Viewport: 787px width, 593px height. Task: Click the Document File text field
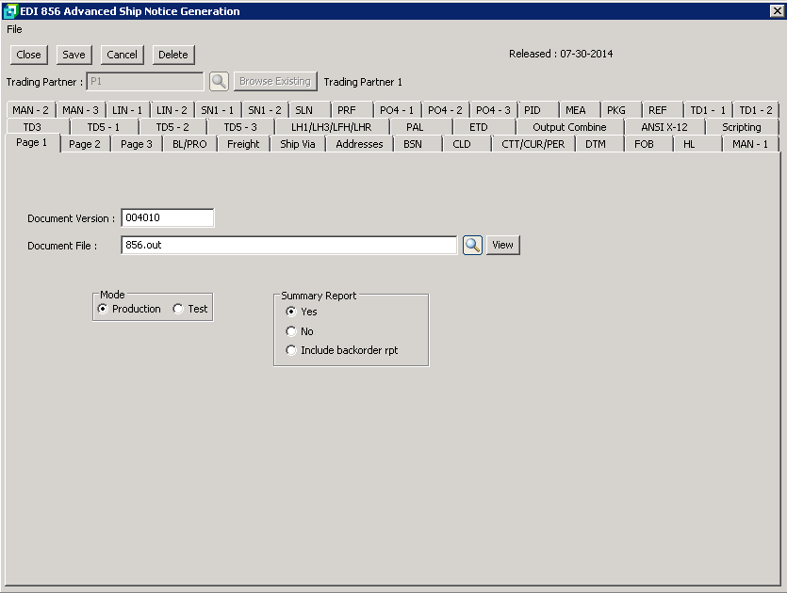[288, 245]
